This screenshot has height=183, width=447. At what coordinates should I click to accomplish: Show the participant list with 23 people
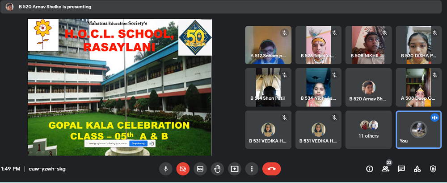tap(385, 169)
